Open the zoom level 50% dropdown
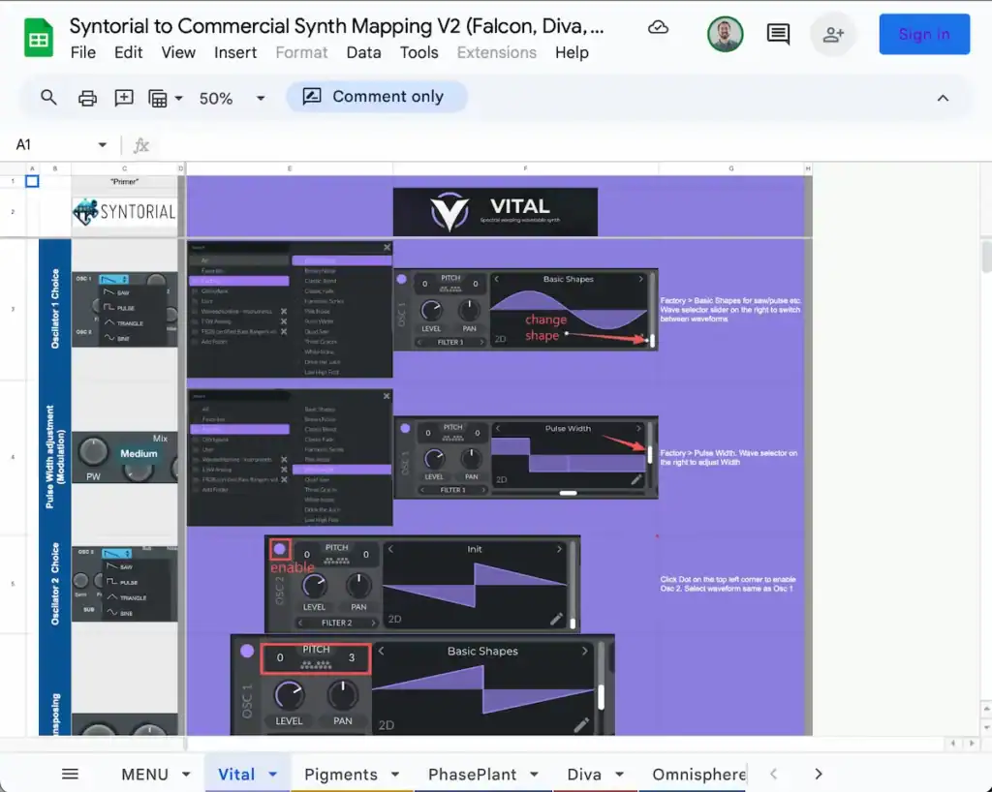The height and width of the screenshot is (792, 992). click(232, 98)
